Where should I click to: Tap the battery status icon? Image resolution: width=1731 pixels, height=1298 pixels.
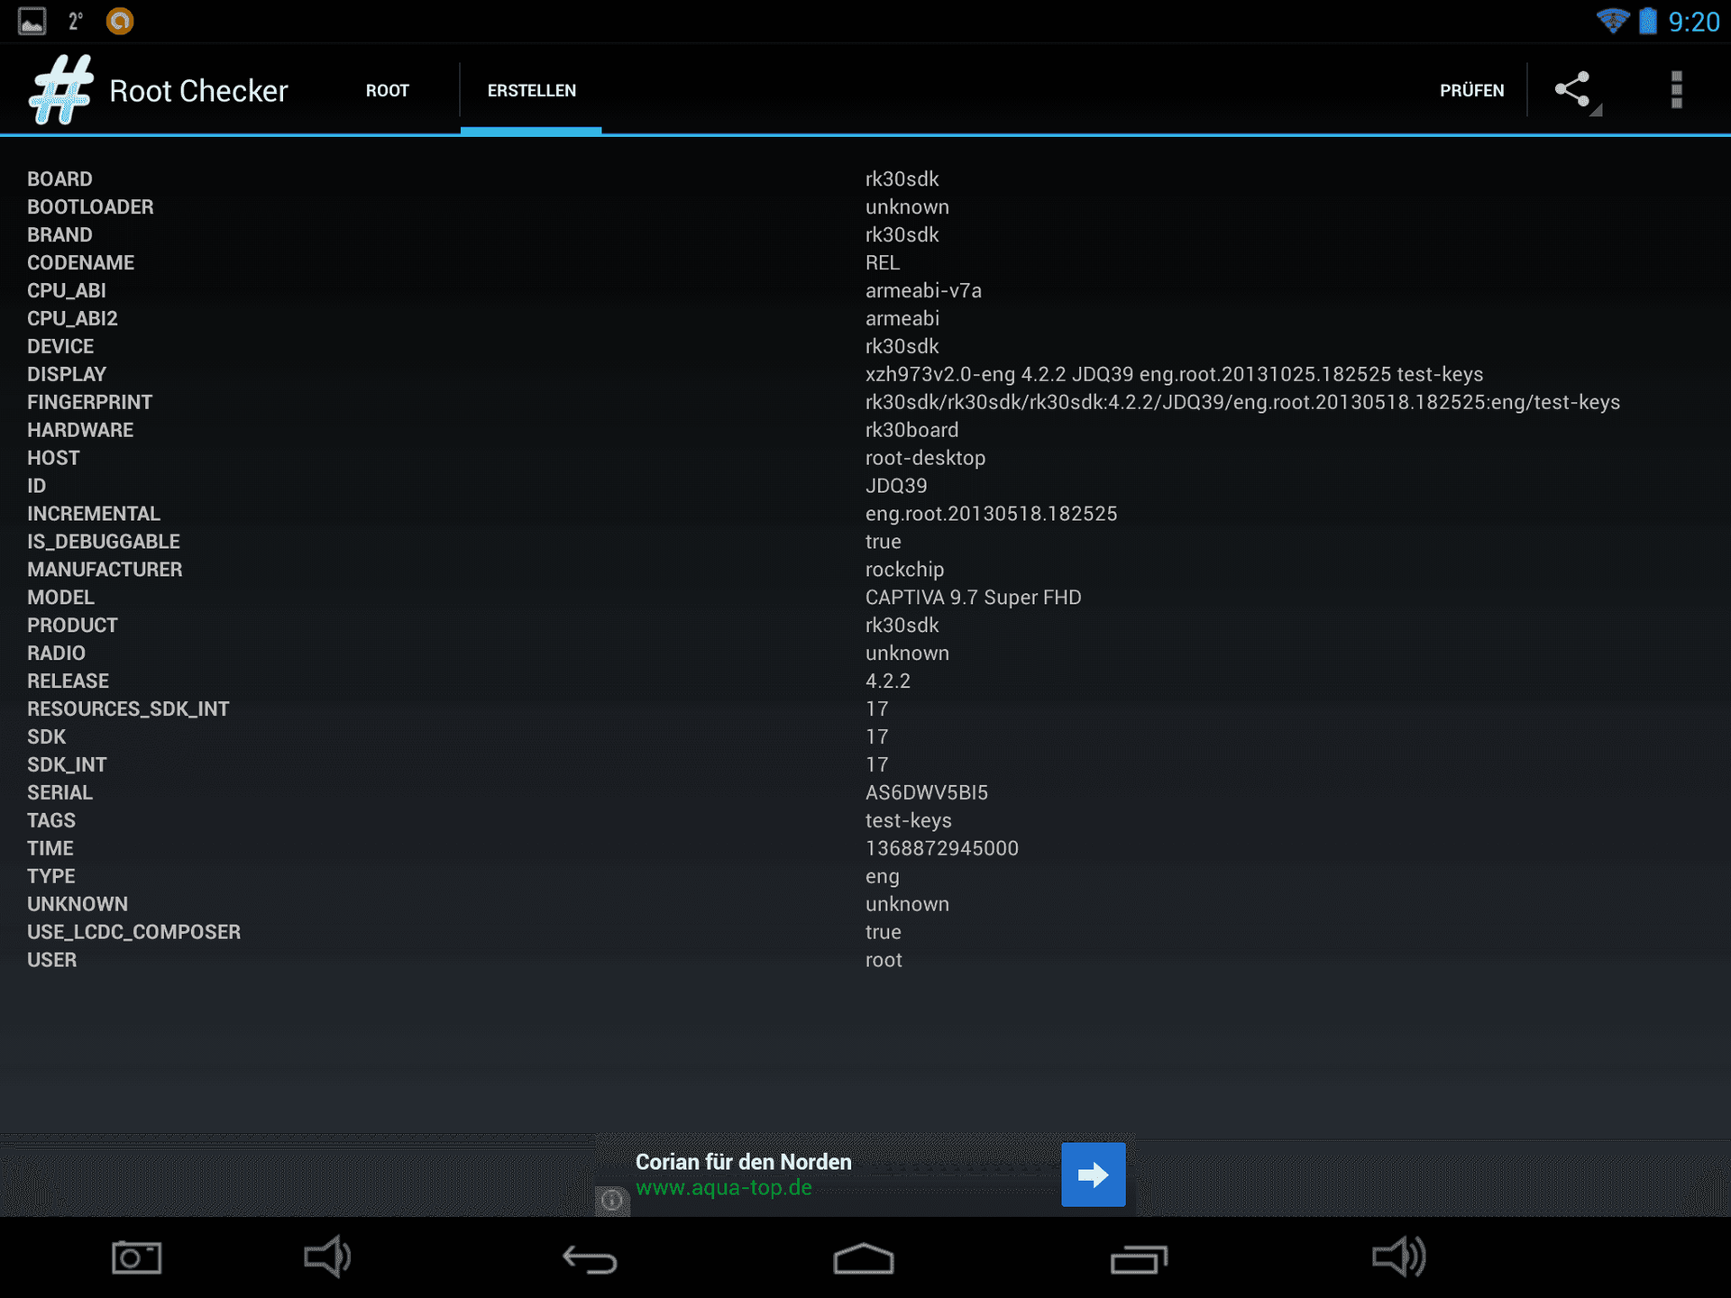1648,21
